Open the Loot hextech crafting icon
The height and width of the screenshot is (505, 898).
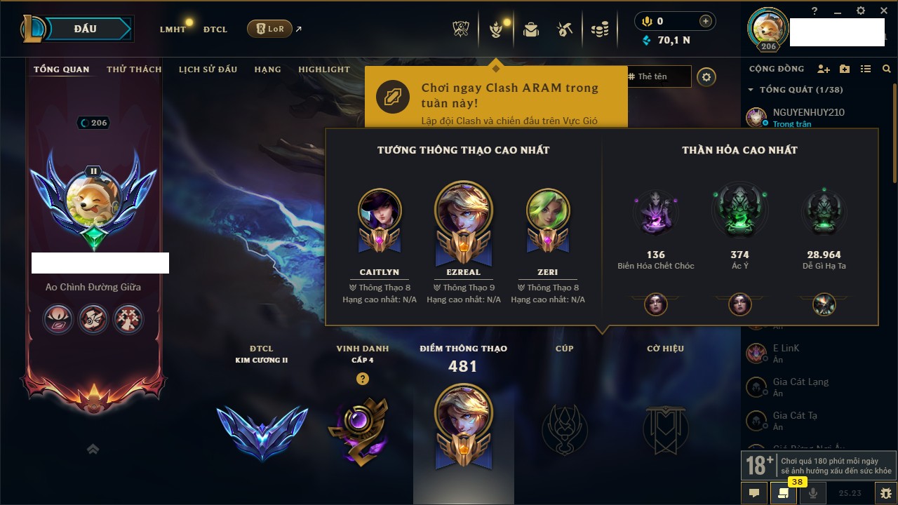pos(565,29)
